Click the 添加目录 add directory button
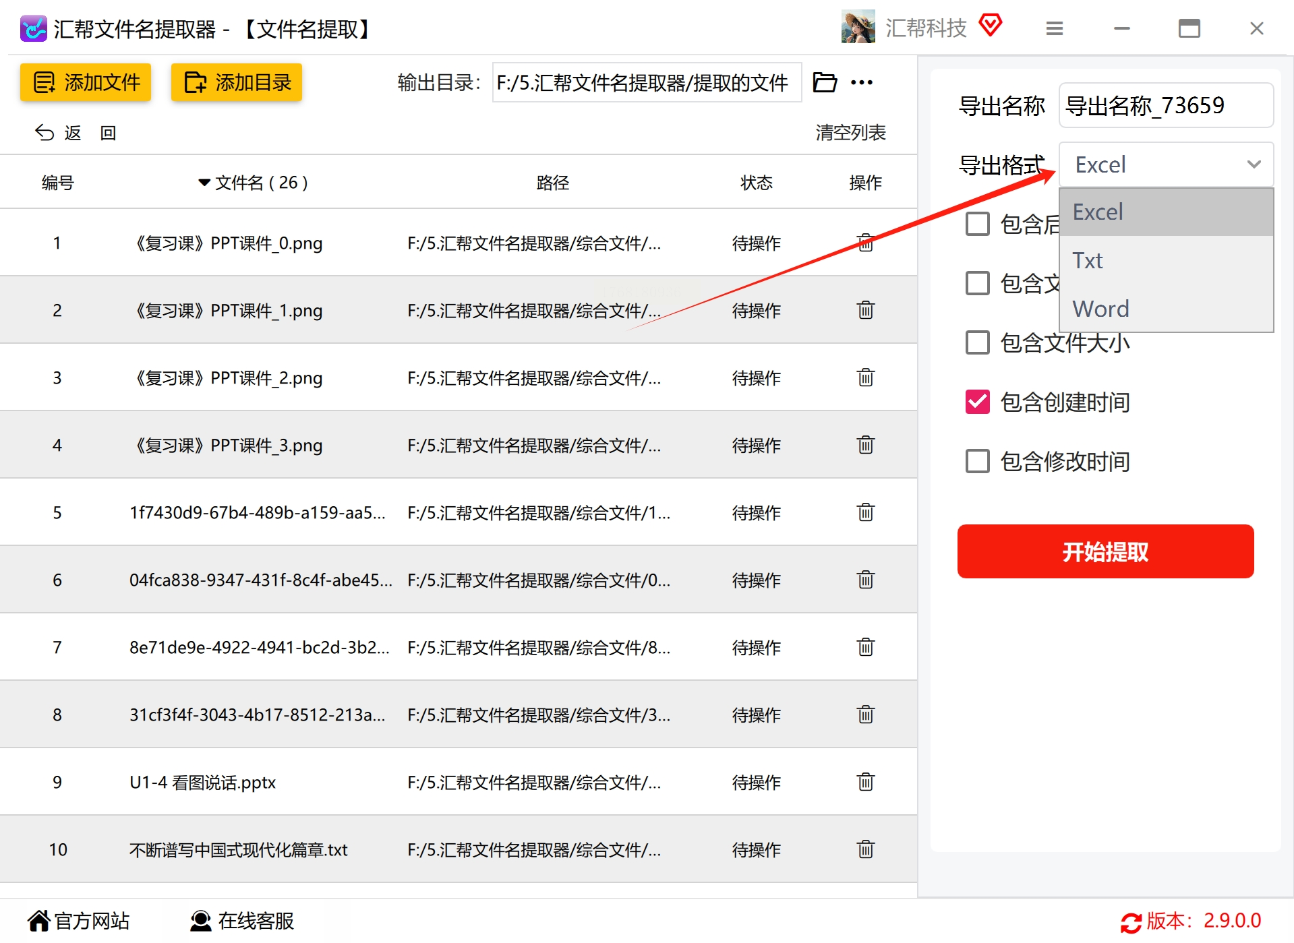 point(237,82)
